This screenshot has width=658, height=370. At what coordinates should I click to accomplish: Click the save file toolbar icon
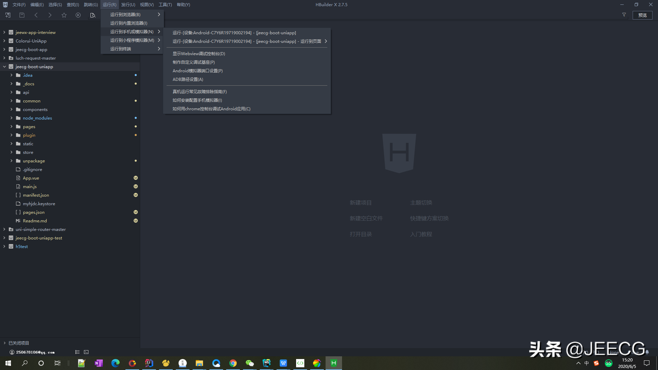click(x=22, y=15)
